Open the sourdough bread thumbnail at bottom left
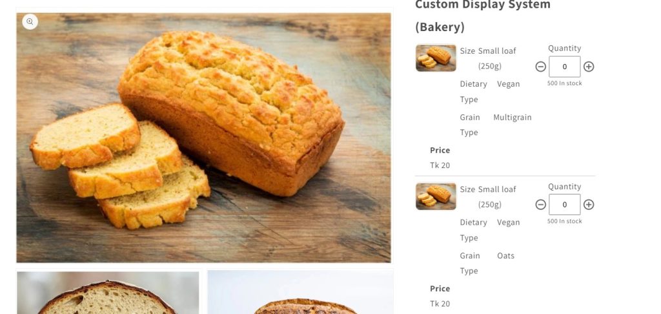This screenshot has height=314, width=661. 108,293
